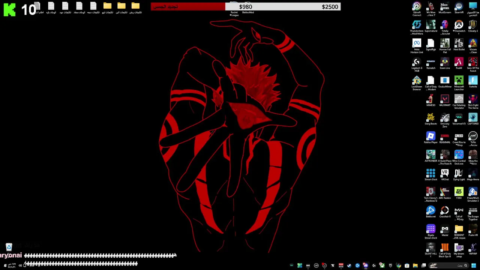The width and height of the screenshot is (480, 270).
Task: Open the Psalm VR desktop shortcut
Action: point(473,231)
